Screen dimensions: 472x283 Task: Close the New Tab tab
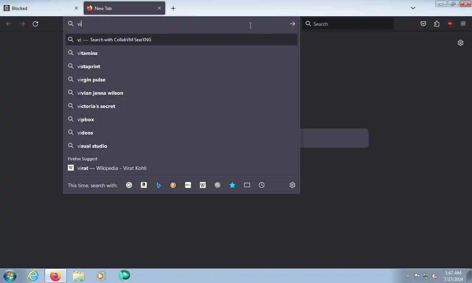(x=159, y=8)
